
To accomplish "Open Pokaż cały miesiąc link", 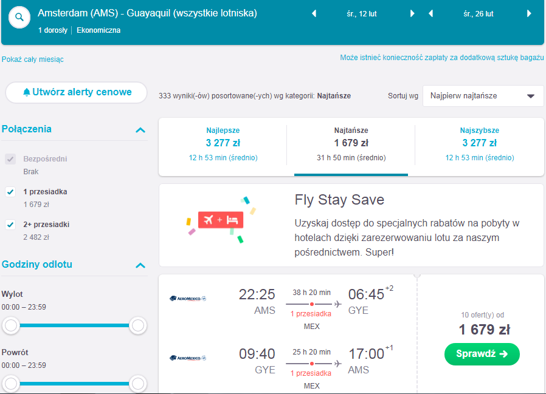I will pos(33,59).
